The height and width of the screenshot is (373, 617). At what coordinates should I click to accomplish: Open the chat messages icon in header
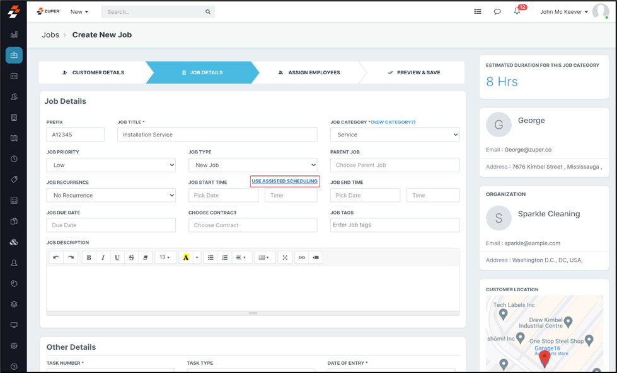click(497, 12)
